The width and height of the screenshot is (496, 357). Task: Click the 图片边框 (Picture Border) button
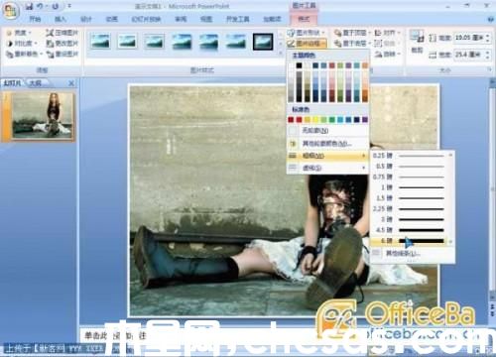point(307,44)
